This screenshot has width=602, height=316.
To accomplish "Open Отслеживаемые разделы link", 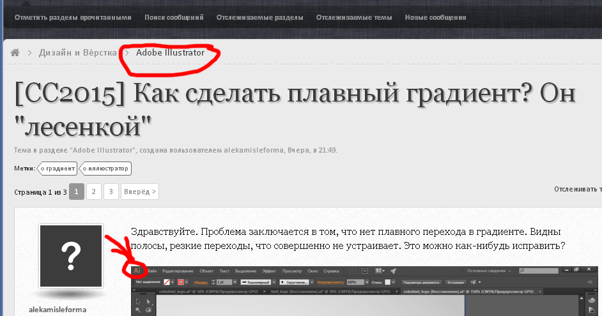I will (x=259, y=17).
